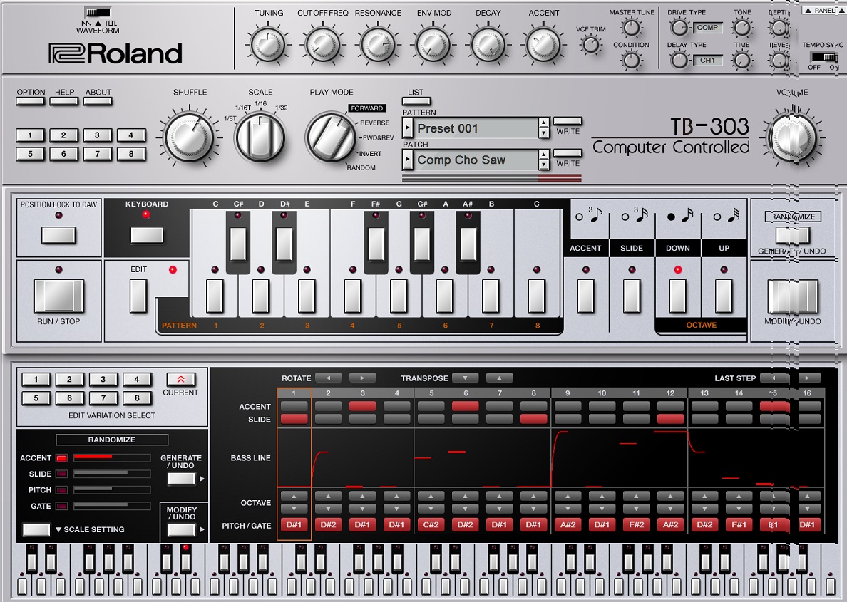Image resolution: width=847 pixels, height=602 pixels.
Task: Expand the PATCH Comp Cho Saw dropdown arrow
Action: pos(408,160)
